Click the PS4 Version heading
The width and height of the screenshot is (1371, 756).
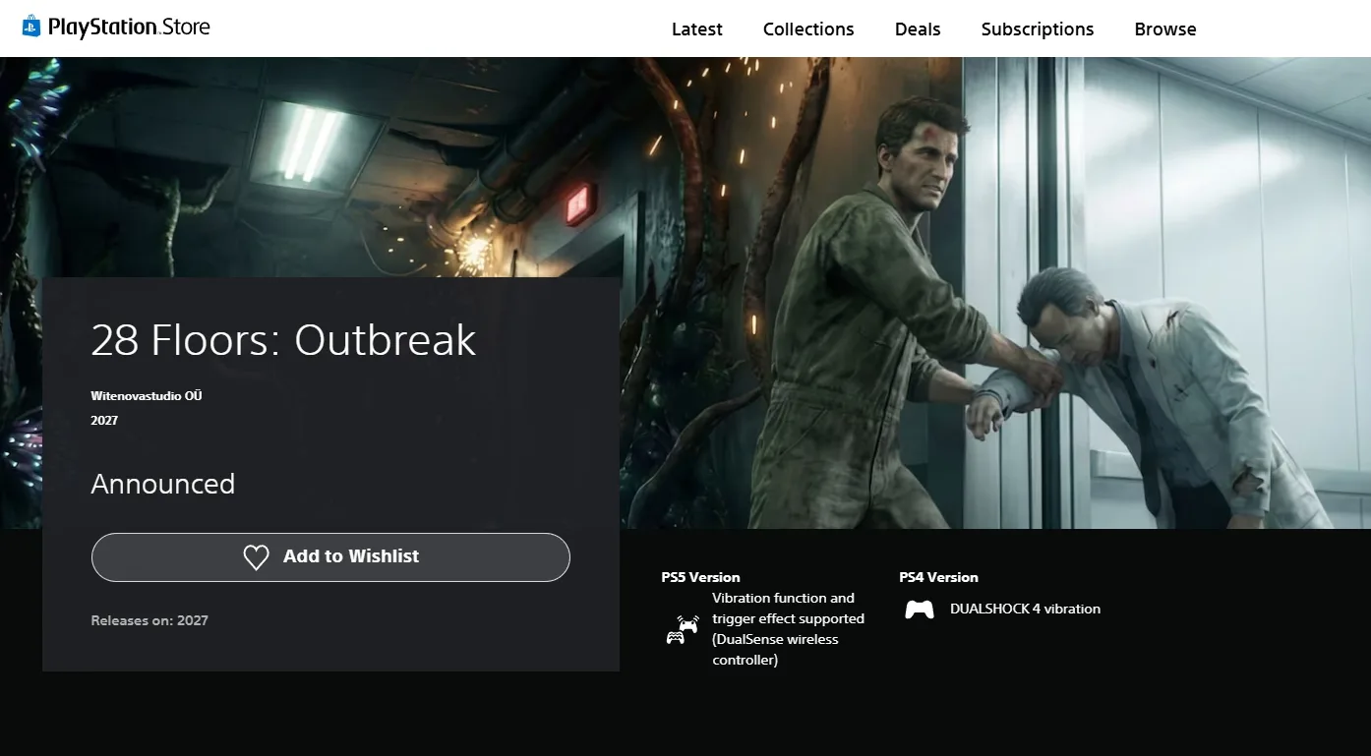pyautogui.click(x=938, y=577)
